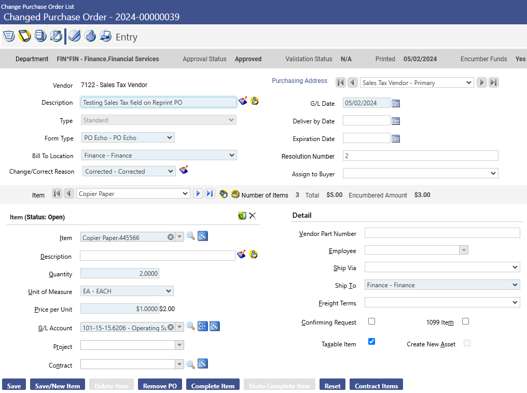Image resolution: width=527 pixels, height=393 pixels.
Task: Click the Complete Item button
Action: (213, 386)
